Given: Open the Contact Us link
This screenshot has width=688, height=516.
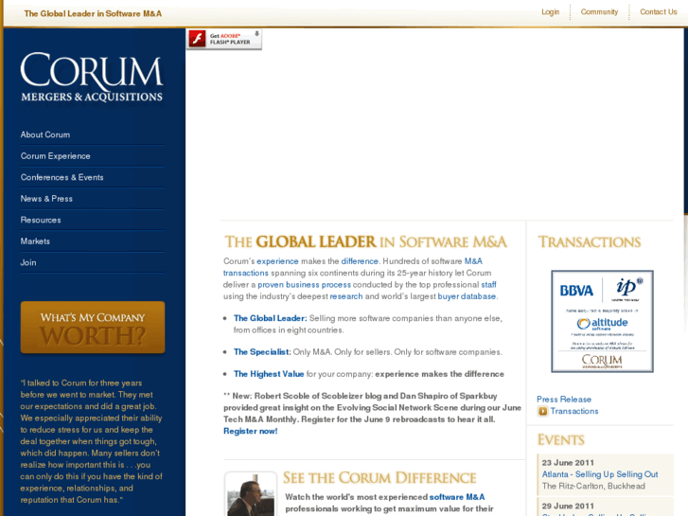Looking at the screenshot, I should (658, 12).
